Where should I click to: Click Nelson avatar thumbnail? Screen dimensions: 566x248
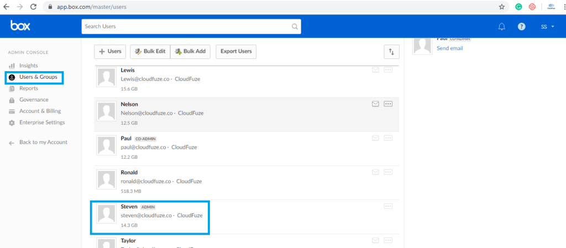point(107,111)
